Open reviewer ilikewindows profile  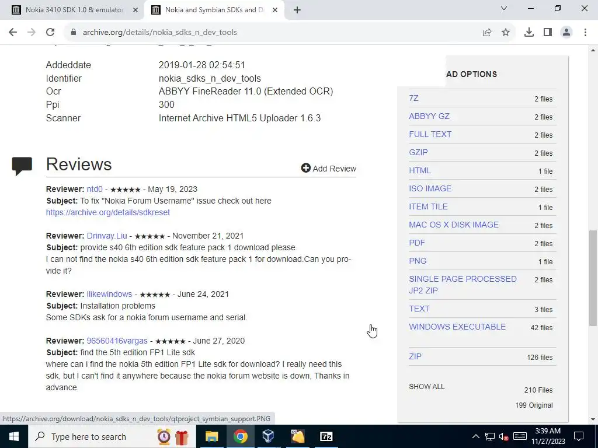point(109,294)
